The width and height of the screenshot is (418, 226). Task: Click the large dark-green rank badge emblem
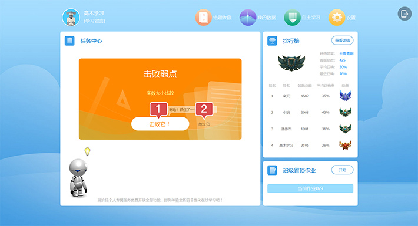(x=291, y=63)
